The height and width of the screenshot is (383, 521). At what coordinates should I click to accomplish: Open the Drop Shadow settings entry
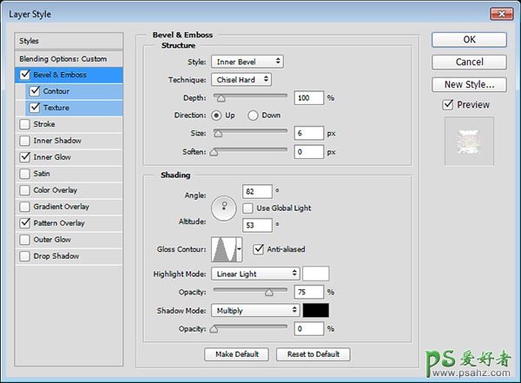pos(56,256)
